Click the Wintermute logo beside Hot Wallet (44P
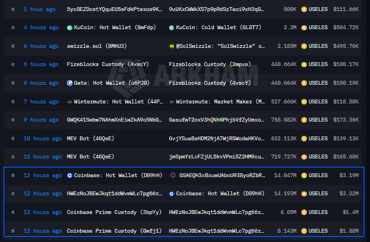Screen dimensions: 370x242 click(70, 102)
